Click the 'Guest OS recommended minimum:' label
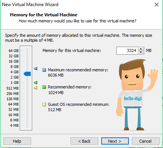Image resolution: width=163 pixels, height=148 pixels. point(78,104)
